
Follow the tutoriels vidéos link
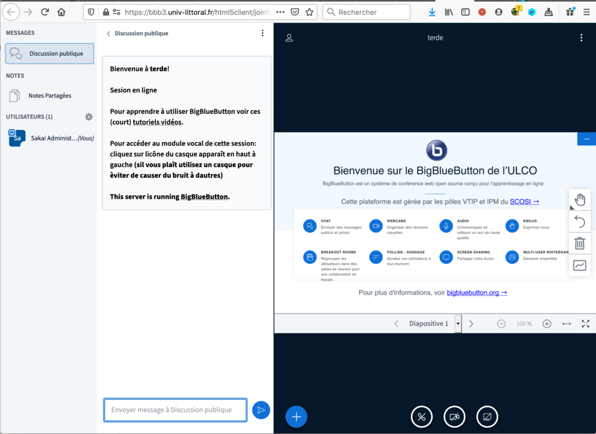(x=157, y=122)
